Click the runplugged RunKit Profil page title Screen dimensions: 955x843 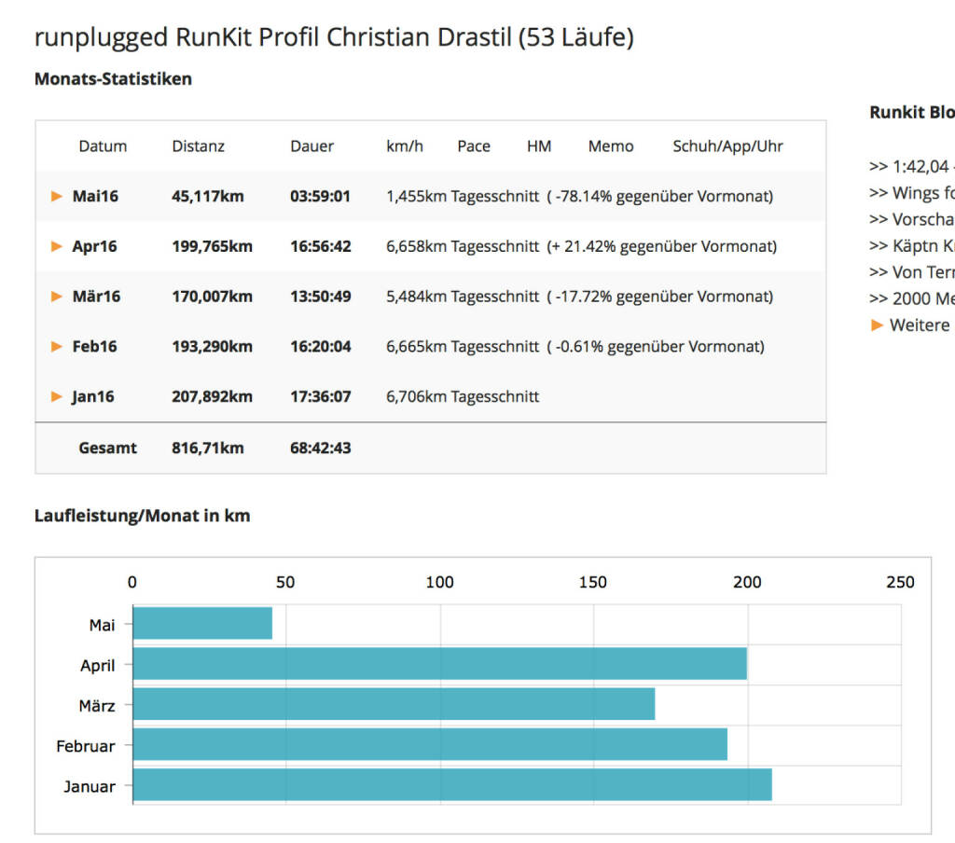(335, 37)
